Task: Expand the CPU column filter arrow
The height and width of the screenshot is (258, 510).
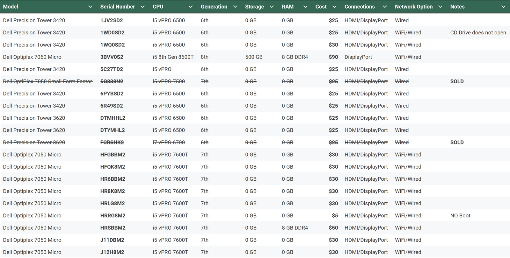Action: [191, 7]
